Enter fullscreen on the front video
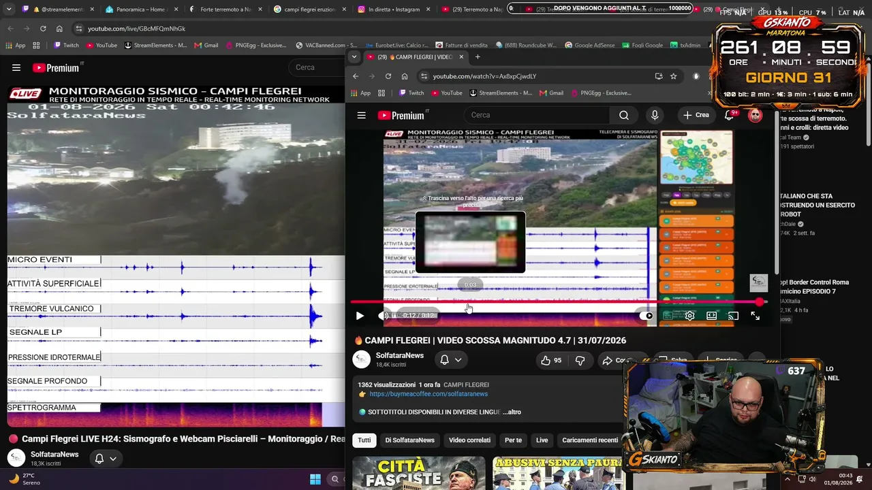 pyautogui.click(x=755, y=316)
